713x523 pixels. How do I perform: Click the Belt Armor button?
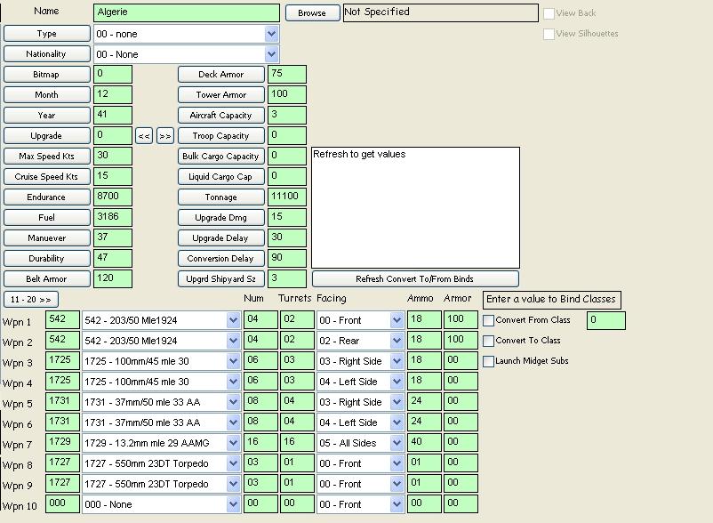[x=47, y=278]
